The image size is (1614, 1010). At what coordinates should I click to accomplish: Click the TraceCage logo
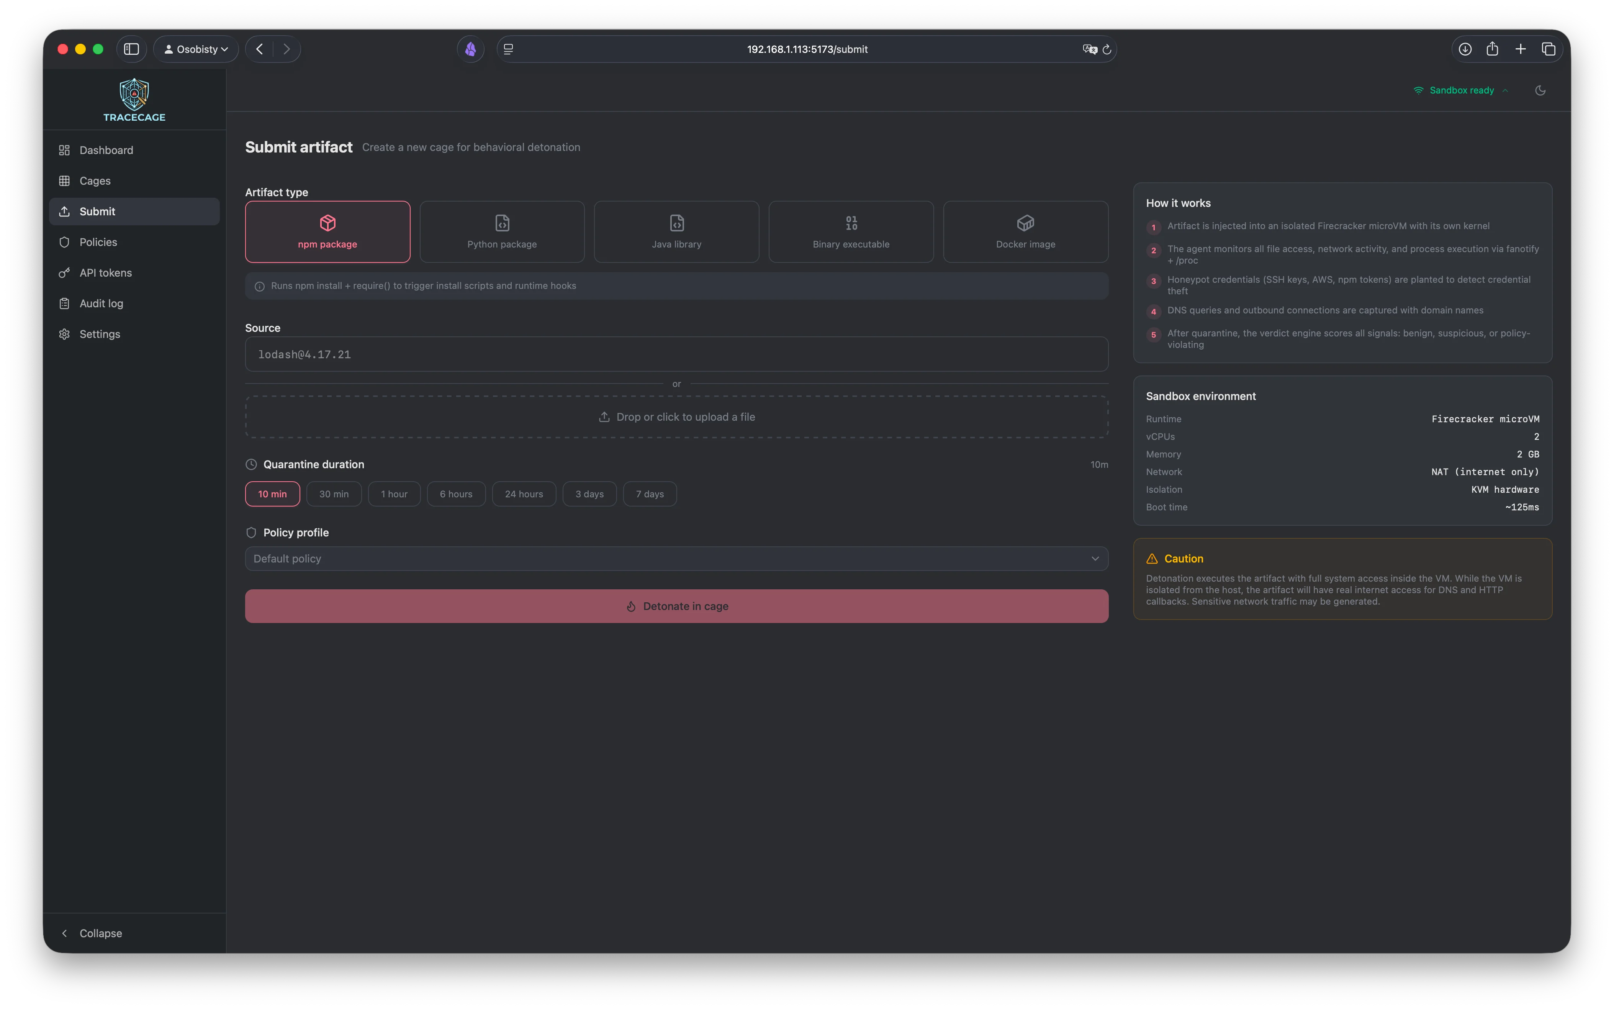point(134,99)
